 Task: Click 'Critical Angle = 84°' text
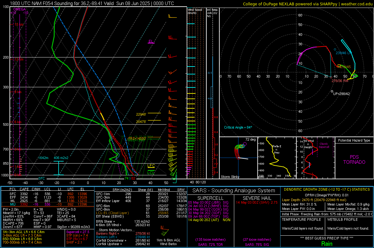[x=238, y=127]
